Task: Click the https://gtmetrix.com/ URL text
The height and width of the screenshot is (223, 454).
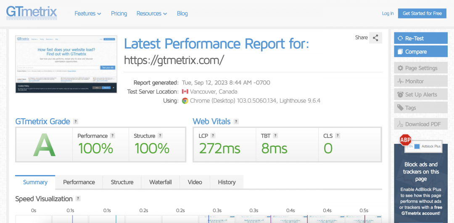Action: pos(174,60)
